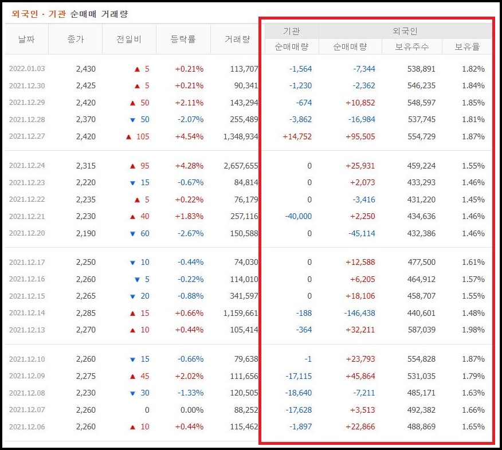Click foreigner net value -146,438

tap(359, 313)
